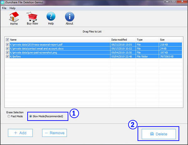This screenshot has height=145, width=188.
Task: Select row 2019-isea-seasonal-report.pdf file name
Action: 36,44
